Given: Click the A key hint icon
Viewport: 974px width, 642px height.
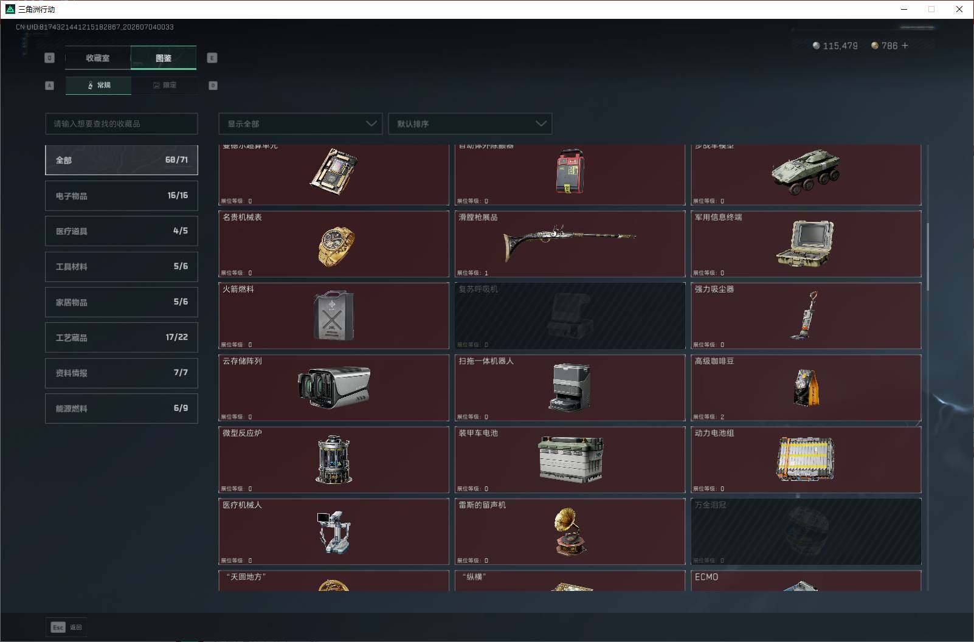Looking at the screenshot, I should tap(50, 86).
